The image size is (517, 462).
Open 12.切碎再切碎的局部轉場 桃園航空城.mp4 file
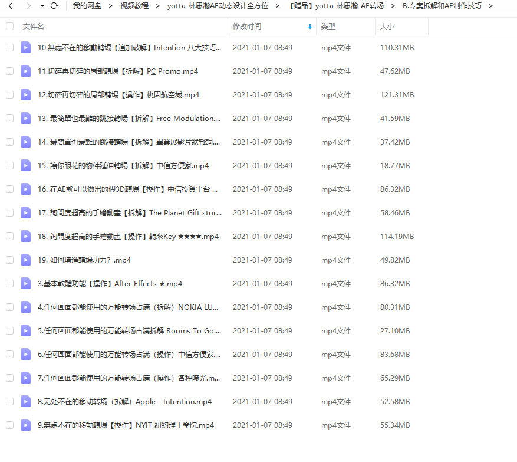118,94
